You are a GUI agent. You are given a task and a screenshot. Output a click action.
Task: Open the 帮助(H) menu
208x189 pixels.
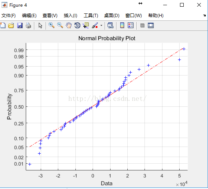pos(156,16)
